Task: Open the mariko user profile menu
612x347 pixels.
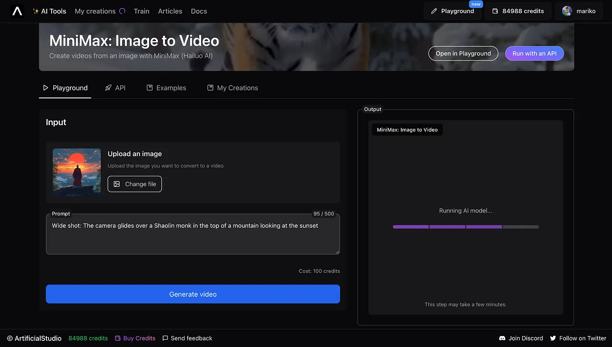Action: point(579,11)
